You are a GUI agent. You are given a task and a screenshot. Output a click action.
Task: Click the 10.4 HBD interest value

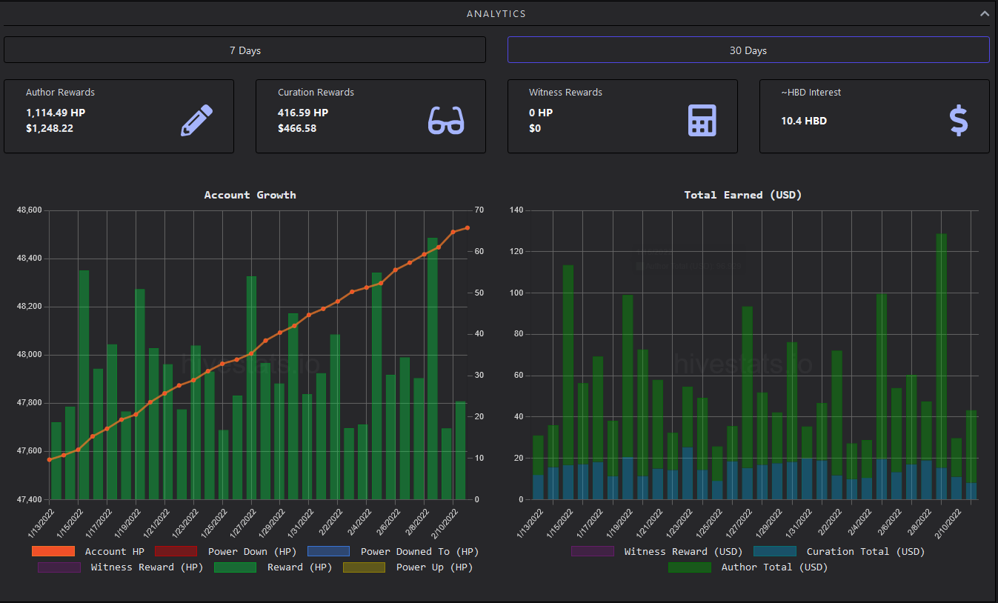(804, 121)
